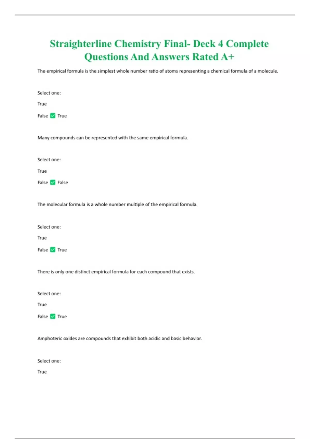Select True for the Amphoteric oxides question
310x439 pixels.
(42, 372)
